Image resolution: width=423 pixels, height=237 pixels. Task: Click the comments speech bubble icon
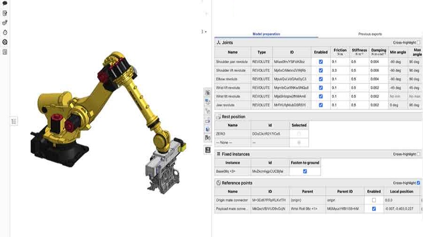point(5,3)
